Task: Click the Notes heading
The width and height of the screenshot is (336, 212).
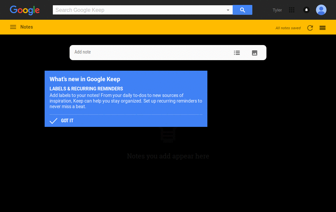Action: (x=27, y=27)
